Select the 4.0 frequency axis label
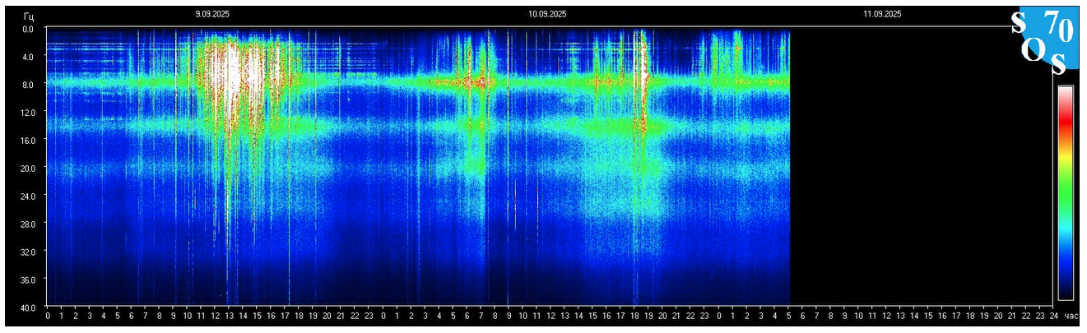This screenshot has height=333, width=1087. coord(28,57)
